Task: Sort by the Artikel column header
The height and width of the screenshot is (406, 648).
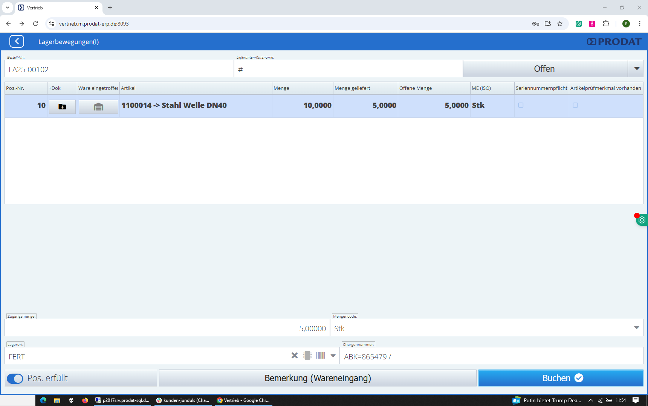Action: coord(195,88)
